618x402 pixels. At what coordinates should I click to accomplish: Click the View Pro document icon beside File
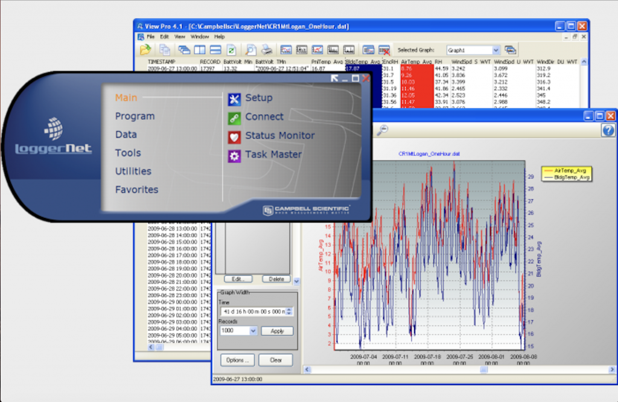pyautogui.click(x=141, y=37)
